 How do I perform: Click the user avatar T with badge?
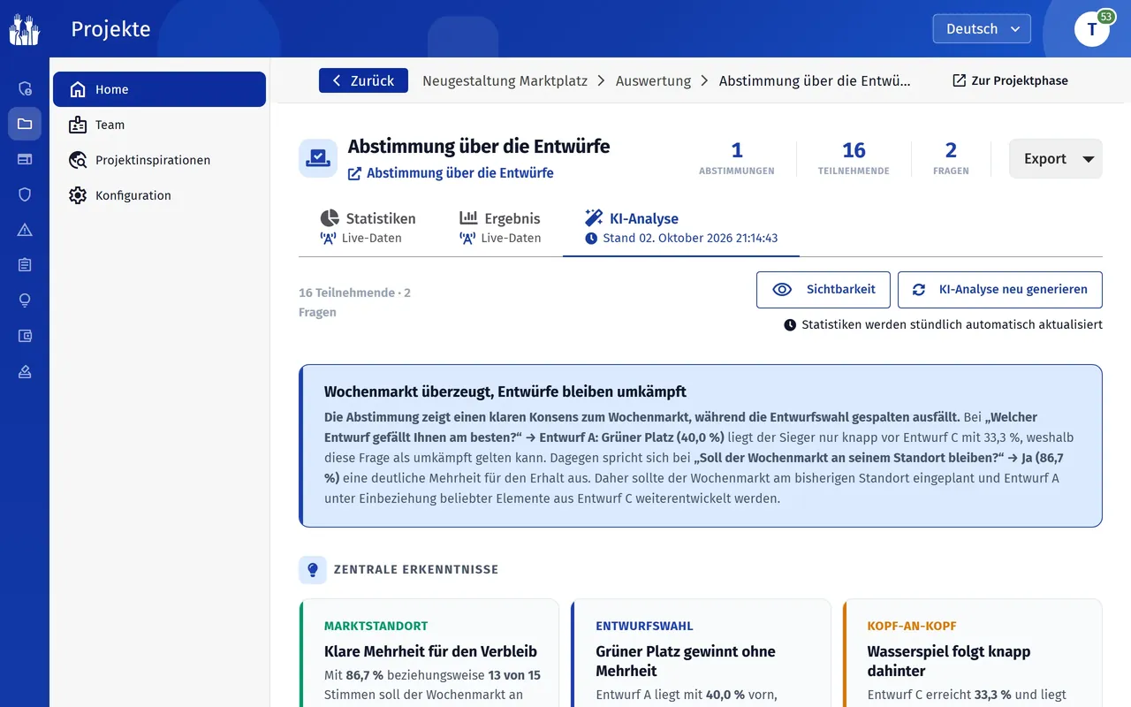(1092, 29)
